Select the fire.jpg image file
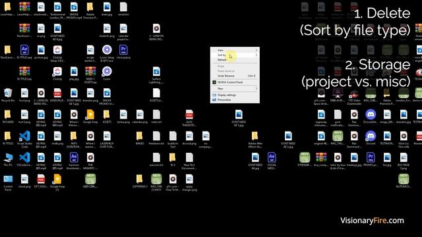The width and height of the screenshot is (422, 237). click(387, 160)
